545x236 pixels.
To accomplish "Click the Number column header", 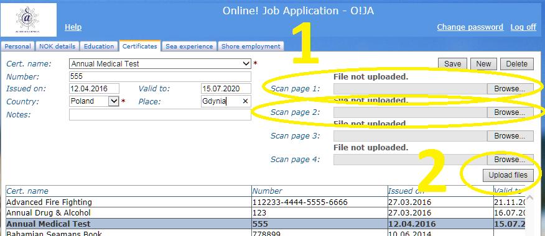I will (319, 191).
